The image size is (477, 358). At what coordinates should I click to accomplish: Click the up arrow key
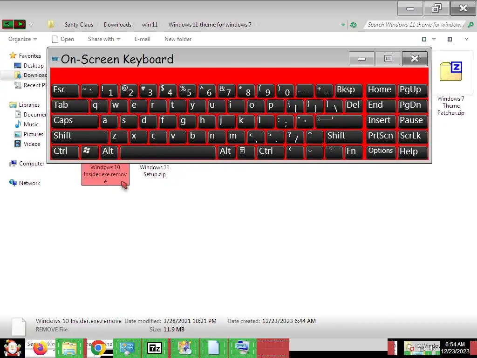(314, 137)
